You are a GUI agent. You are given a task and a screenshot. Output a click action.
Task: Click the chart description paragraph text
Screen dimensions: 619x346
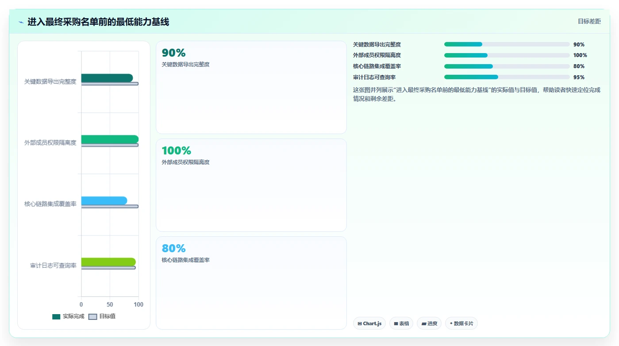477,94
